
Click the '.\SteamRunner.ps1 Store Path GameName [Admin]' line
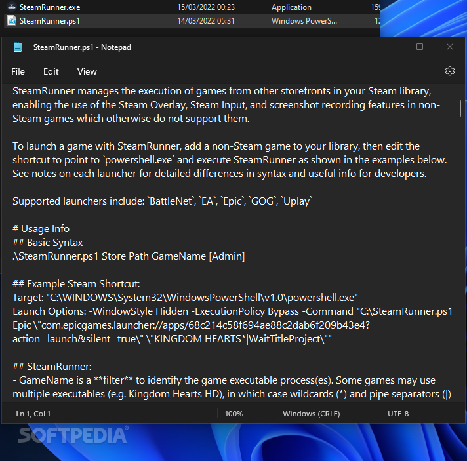pos(129,256)
